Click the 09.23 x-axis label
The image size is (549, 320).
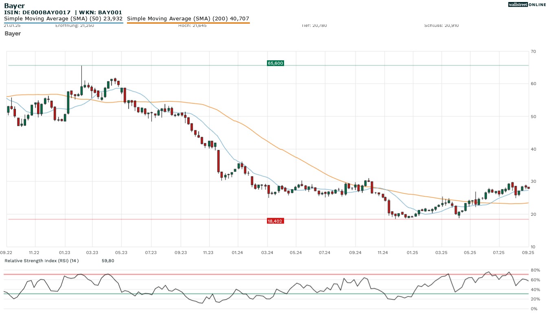click(180, 252)
